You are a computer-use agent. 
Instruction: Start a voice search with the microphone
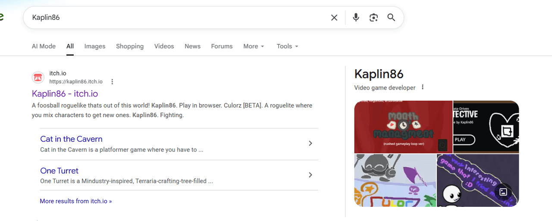point(356,18)
